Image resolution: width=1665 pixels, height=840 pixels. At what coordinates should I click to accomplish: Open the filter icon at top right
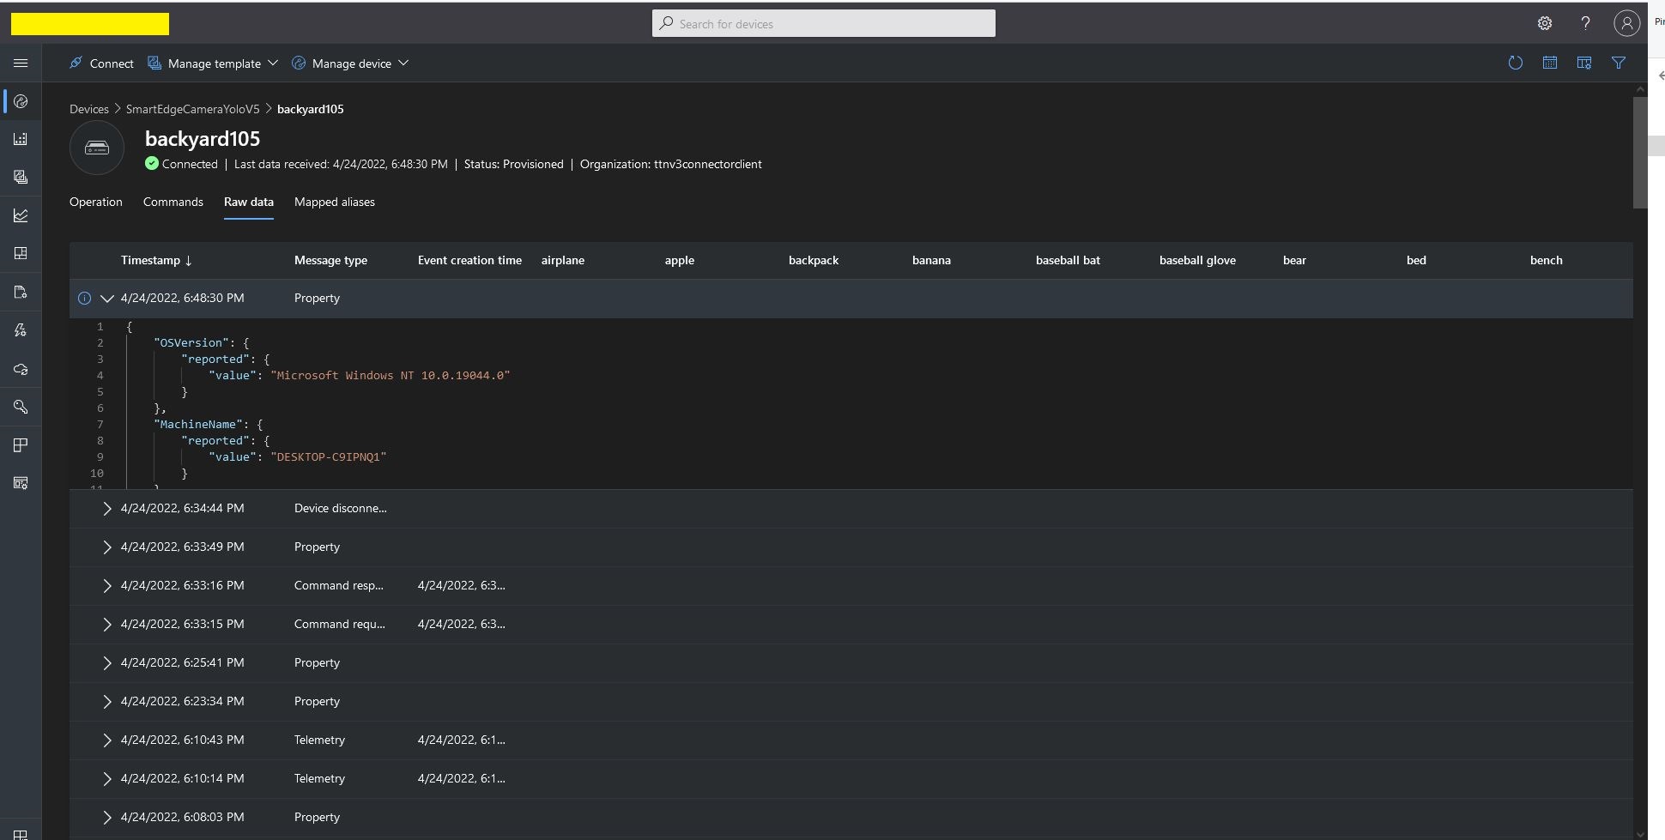point(1618,63)
